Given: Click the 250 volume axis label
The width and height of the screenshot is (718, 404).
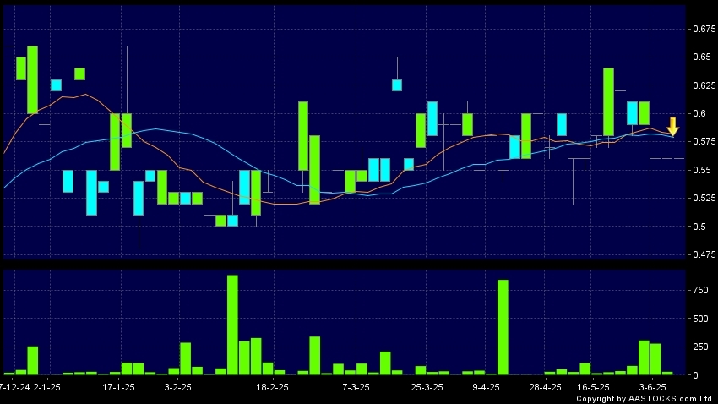Looking at the screenshot, I should pyautogui.click(x=700, y=347).
